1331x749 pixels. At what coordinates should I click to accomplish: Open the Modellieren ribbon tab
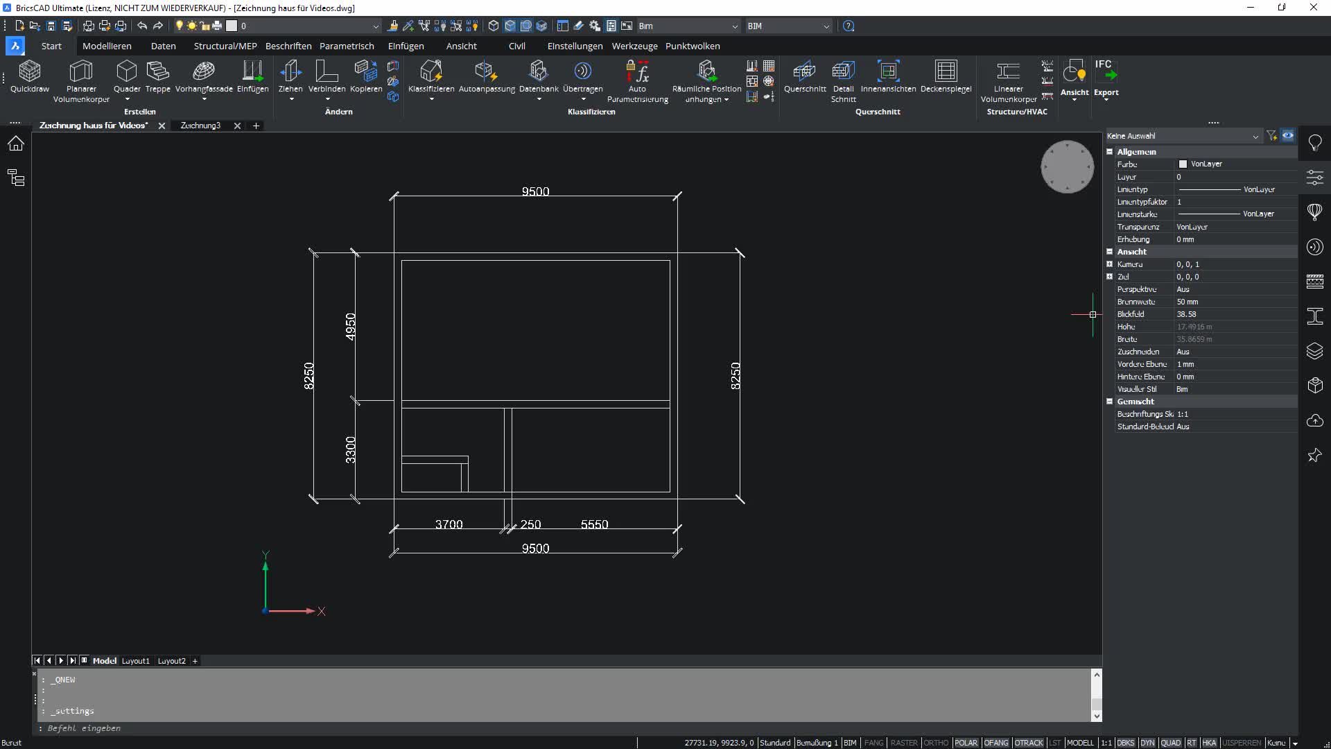tap(107, 46)
